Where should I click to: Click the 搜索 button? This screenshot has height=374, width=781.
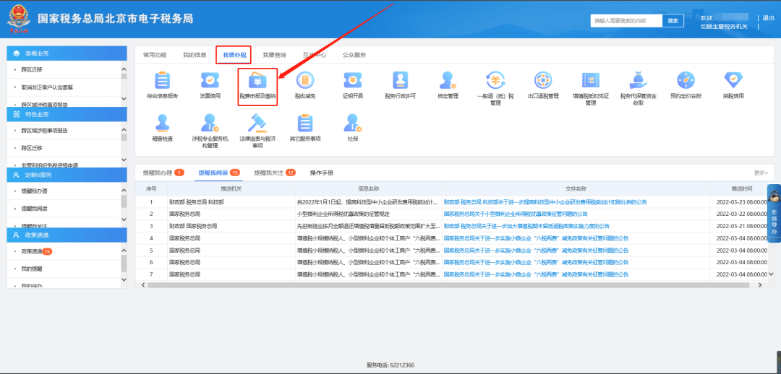point(673,21)
